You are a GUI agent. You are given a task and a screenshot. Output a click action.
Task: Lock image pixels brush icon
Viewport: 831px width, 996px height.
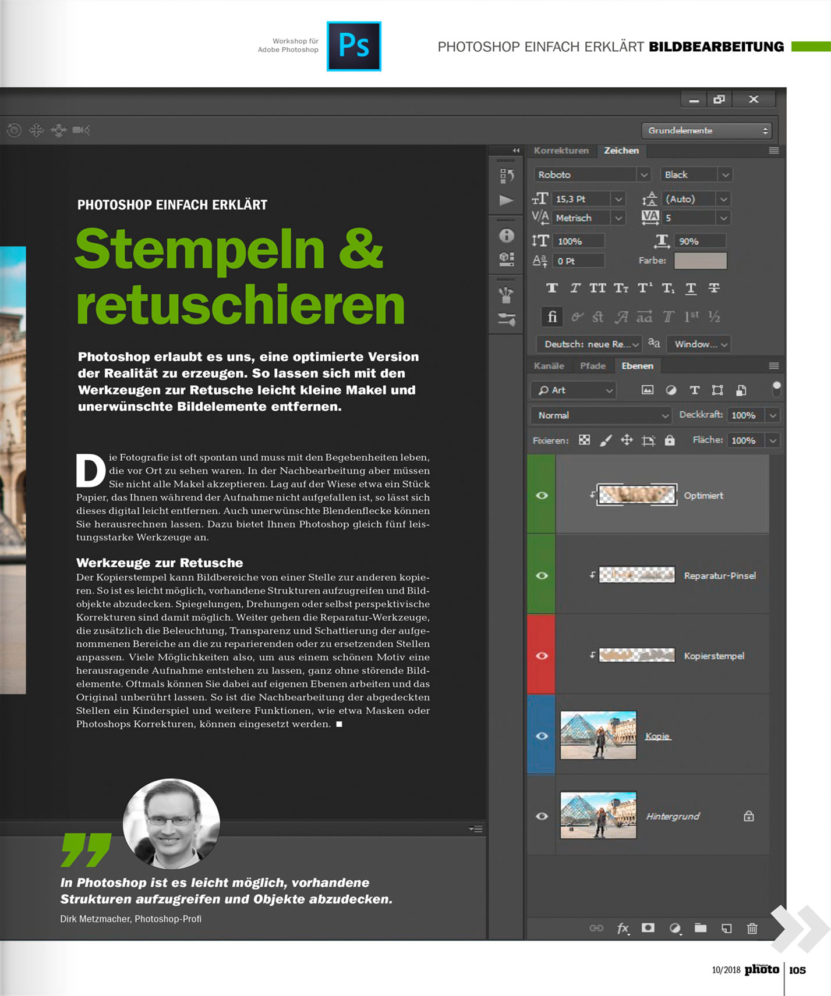pos(606,440)
